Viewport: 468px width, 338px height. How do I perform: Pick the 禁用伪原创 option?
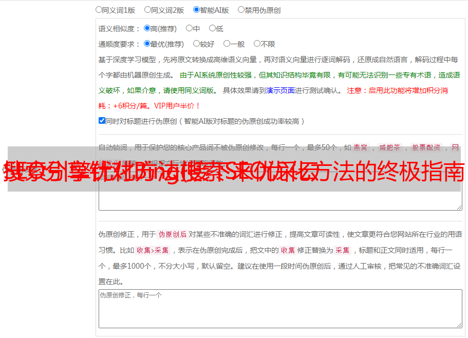pos(241,9)
